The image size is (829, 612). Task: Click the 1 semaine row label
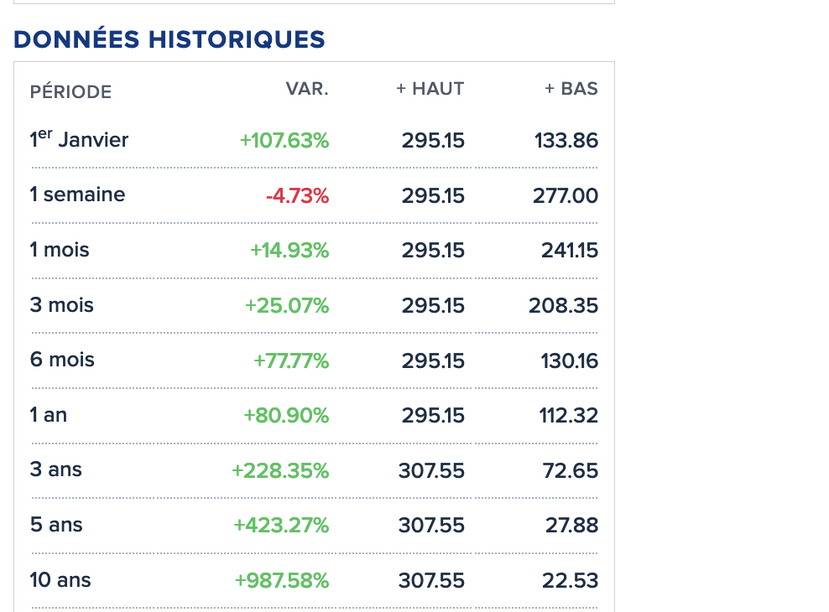click(x=77, y=194)
